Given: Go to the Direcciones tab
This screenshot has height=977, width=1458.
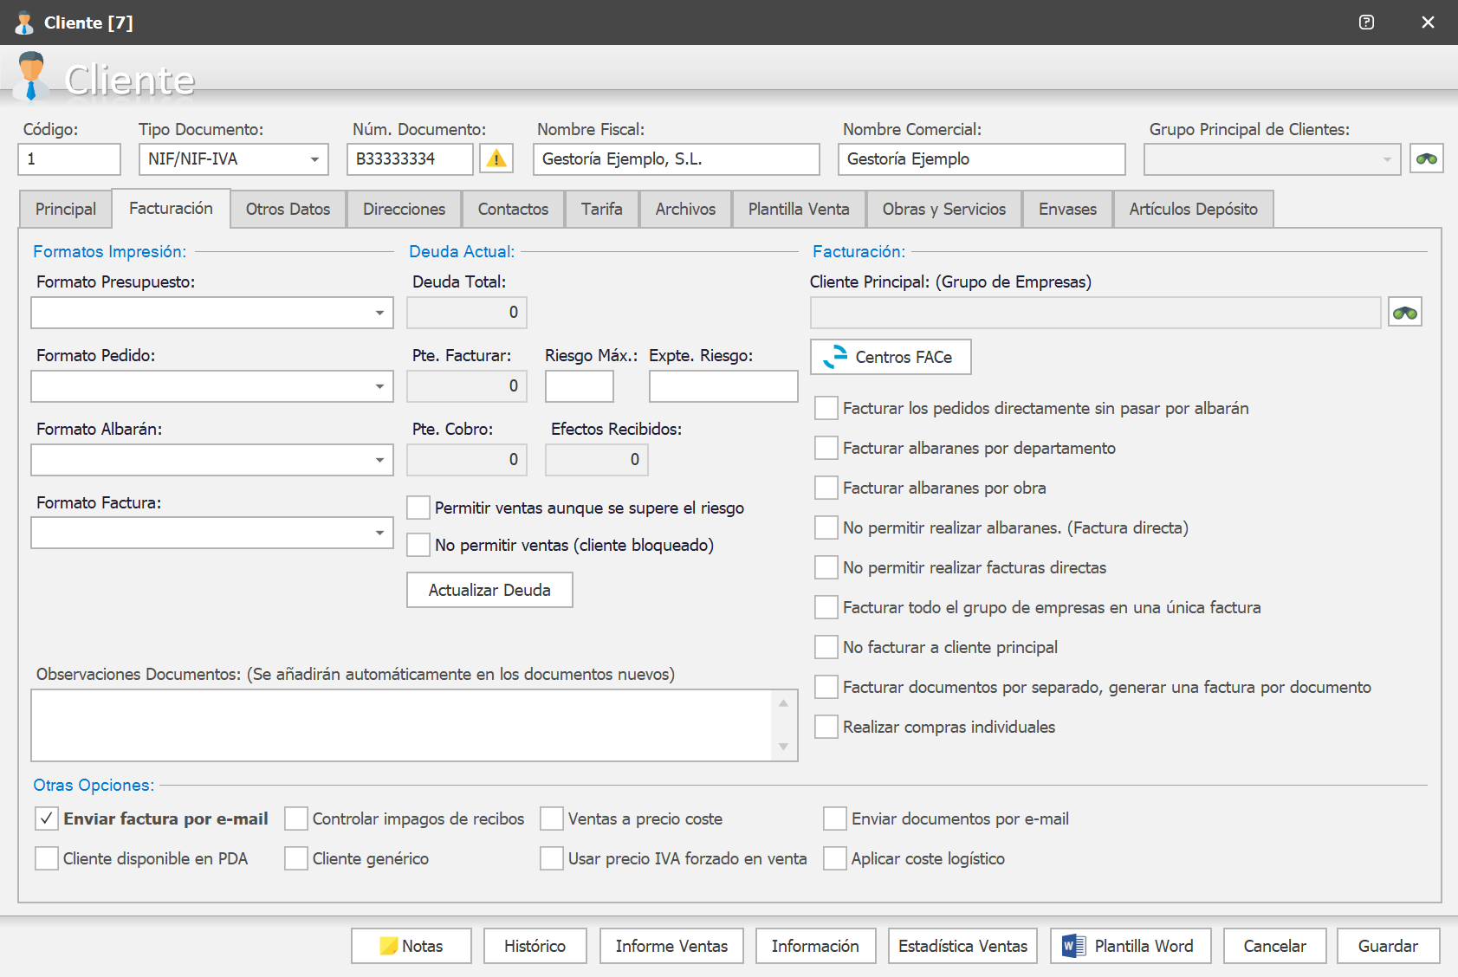Looking at the screenshot, I should (404, 209).
